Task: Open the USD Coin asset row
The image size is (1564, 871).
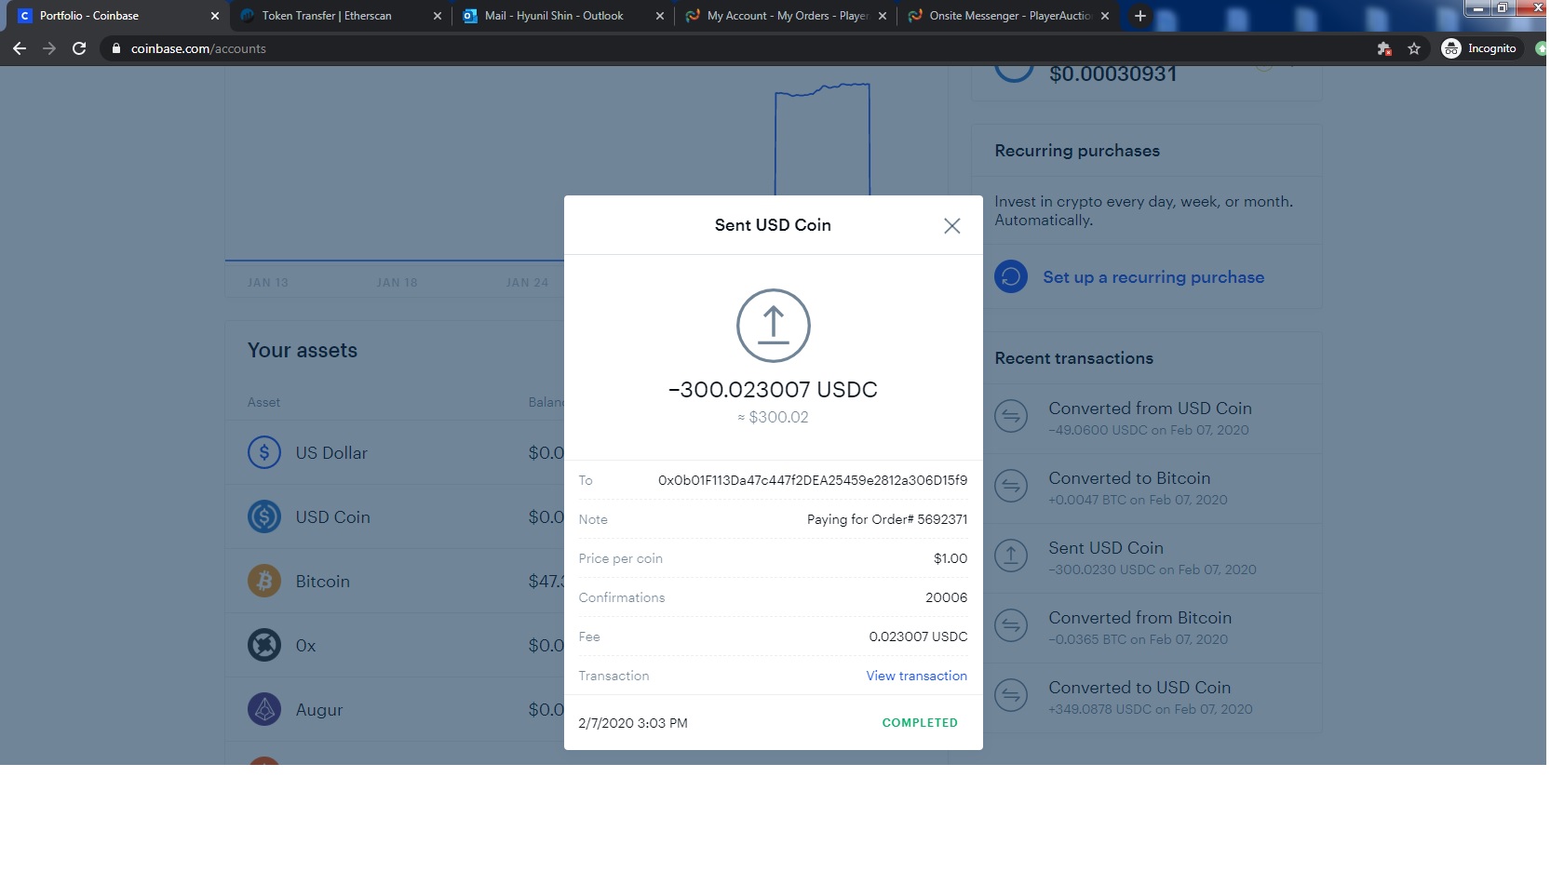Action: [395, 516]
